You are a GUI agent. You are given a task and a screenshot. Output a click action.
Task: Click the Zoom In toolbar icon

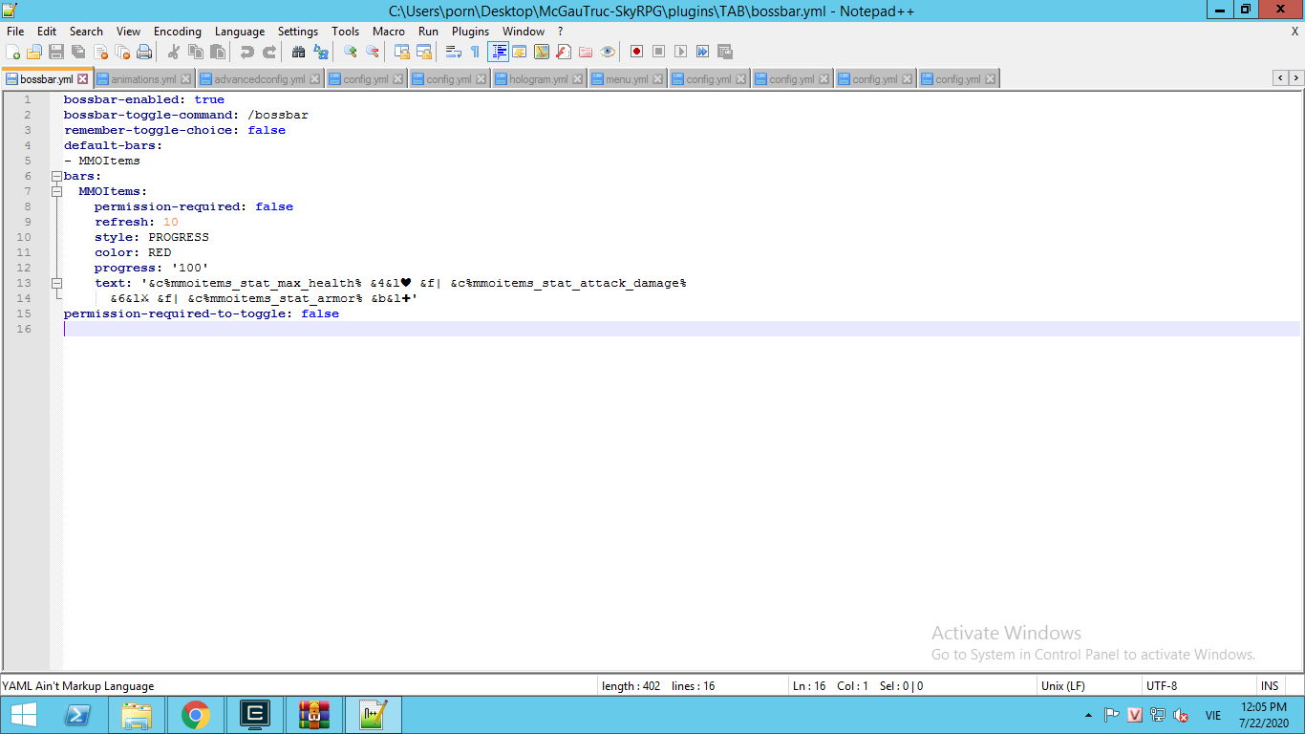click(x=351, y=52)
